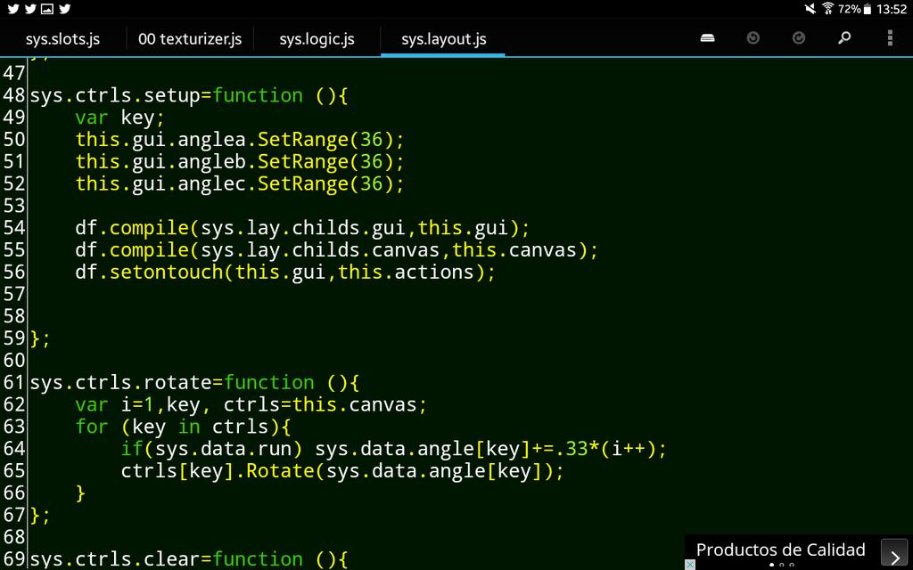
Task: Switch to the 00 texturizer.js tab
Action: (x=190, y=39)
